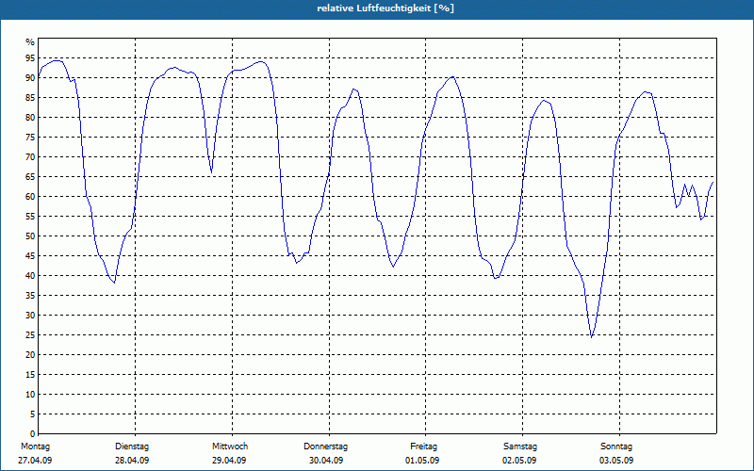Click the 65 y-axis value
Viewport: 754px width, 471px height.
[x=30, y=177]
